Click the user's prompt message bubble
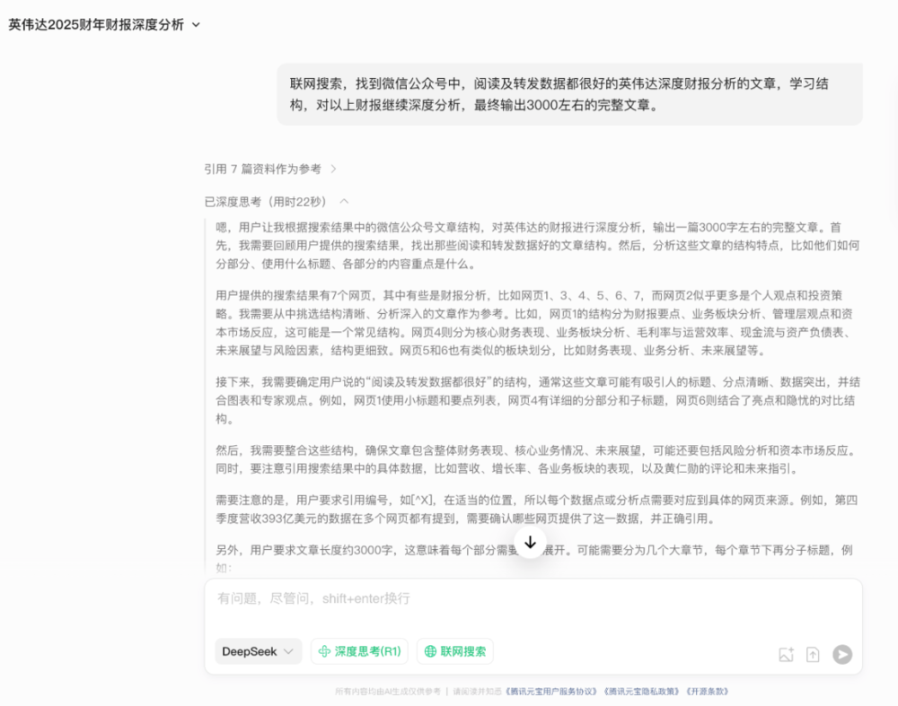The height and width of the screenshot is (706, 898). pyautogui.click(x=569, y=94)
